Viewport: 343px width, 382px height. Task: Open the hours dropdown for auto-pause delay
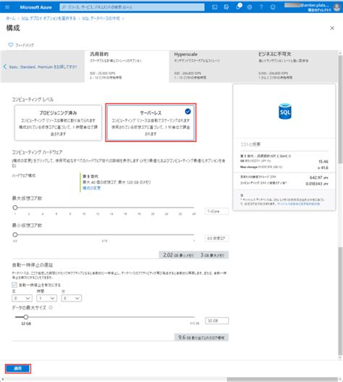[47, 298]
